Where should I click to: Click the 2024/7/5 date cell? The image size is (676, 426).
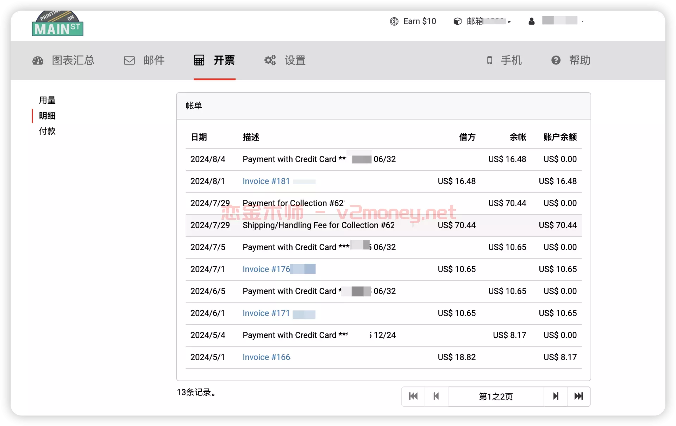[x=208, y=247]
